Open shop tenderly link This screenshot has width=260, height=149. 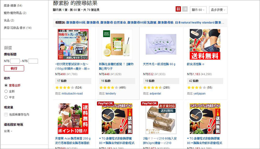111,94
